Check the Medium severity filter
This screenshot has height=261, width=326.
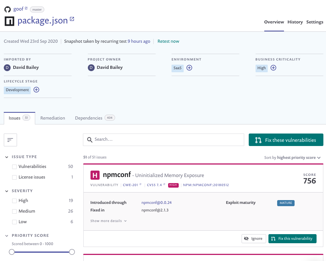click(x=14, y=211)
